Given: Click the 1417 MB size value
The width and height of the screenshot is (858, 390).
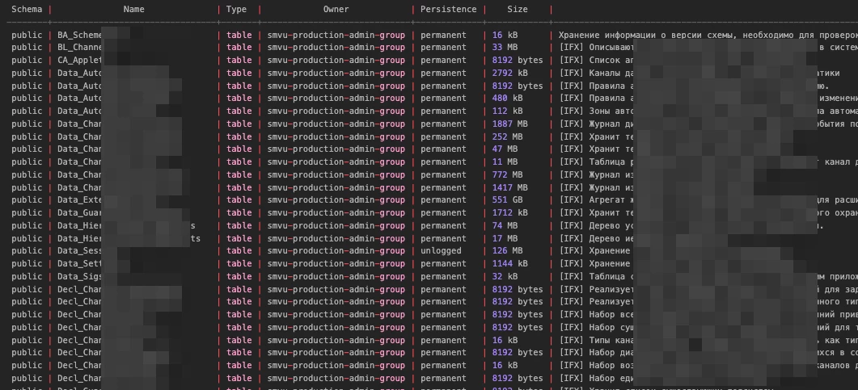Looking at the screenshot, I should point(510,188).
